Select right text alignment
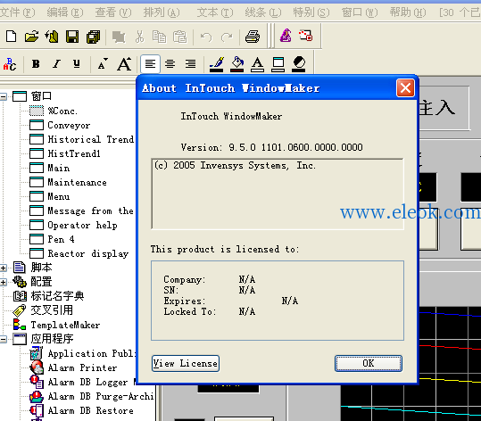 [x=190, y=64]
